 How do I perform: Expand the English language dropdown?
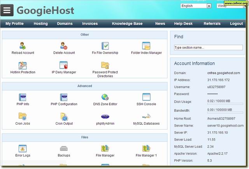pyautogui.click(x=196, y=6)
